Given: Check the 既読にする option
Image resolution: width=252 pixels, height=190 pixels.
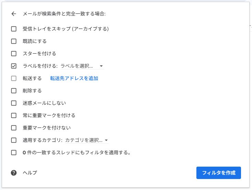Looking at the screenshot, I should (14, 41).
